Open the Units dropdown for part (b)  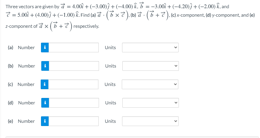point(150,66)
